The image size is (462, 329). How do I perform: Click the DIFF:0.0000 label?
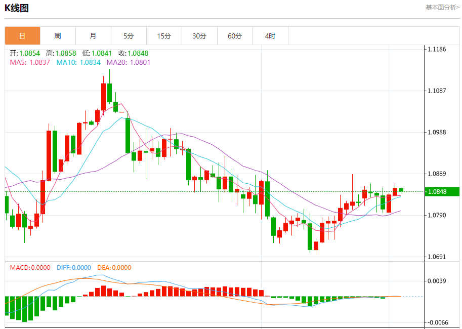(74, 268)
